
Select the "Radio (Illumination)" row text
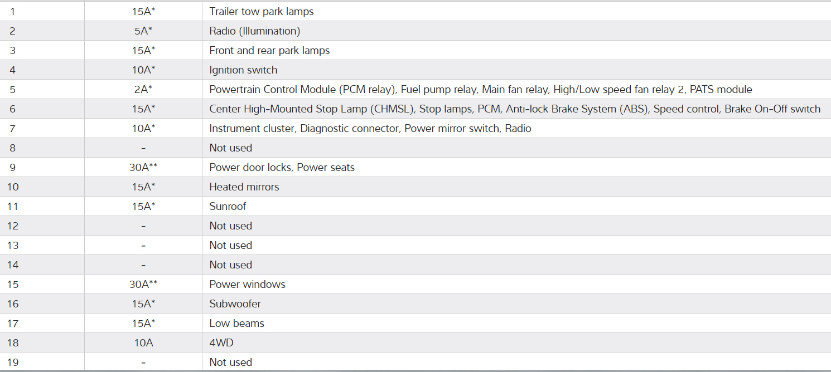(x=254, y=31)
